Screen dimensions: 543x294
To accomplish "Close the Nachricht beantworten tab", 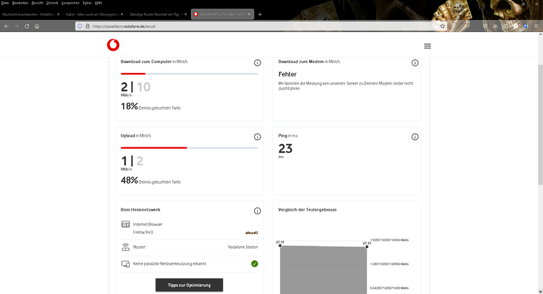I will [x=58, y=14].
